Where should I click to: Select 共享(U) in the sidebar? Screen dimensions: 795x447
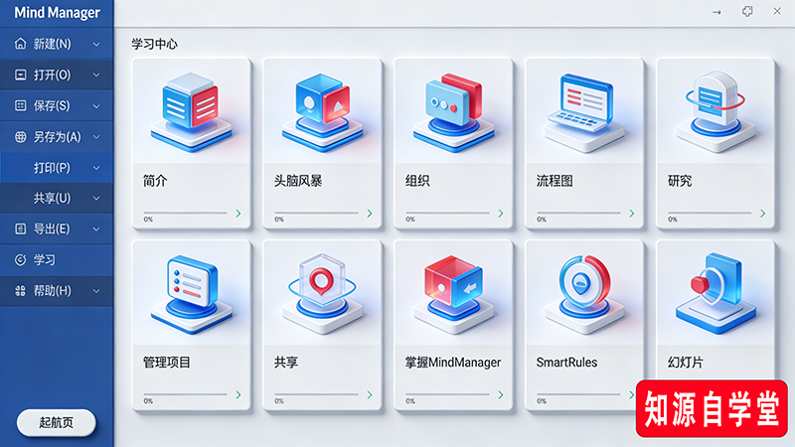click(57, 198)
